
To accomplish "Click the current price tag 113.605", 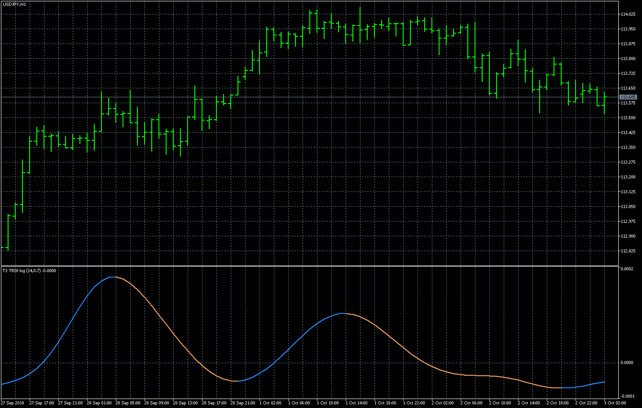I will 628,97.
